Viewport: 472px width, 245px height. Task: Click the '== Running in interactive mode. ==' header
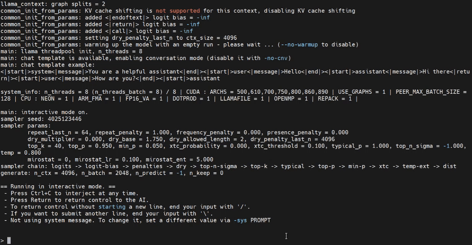(x=55, y=186)
